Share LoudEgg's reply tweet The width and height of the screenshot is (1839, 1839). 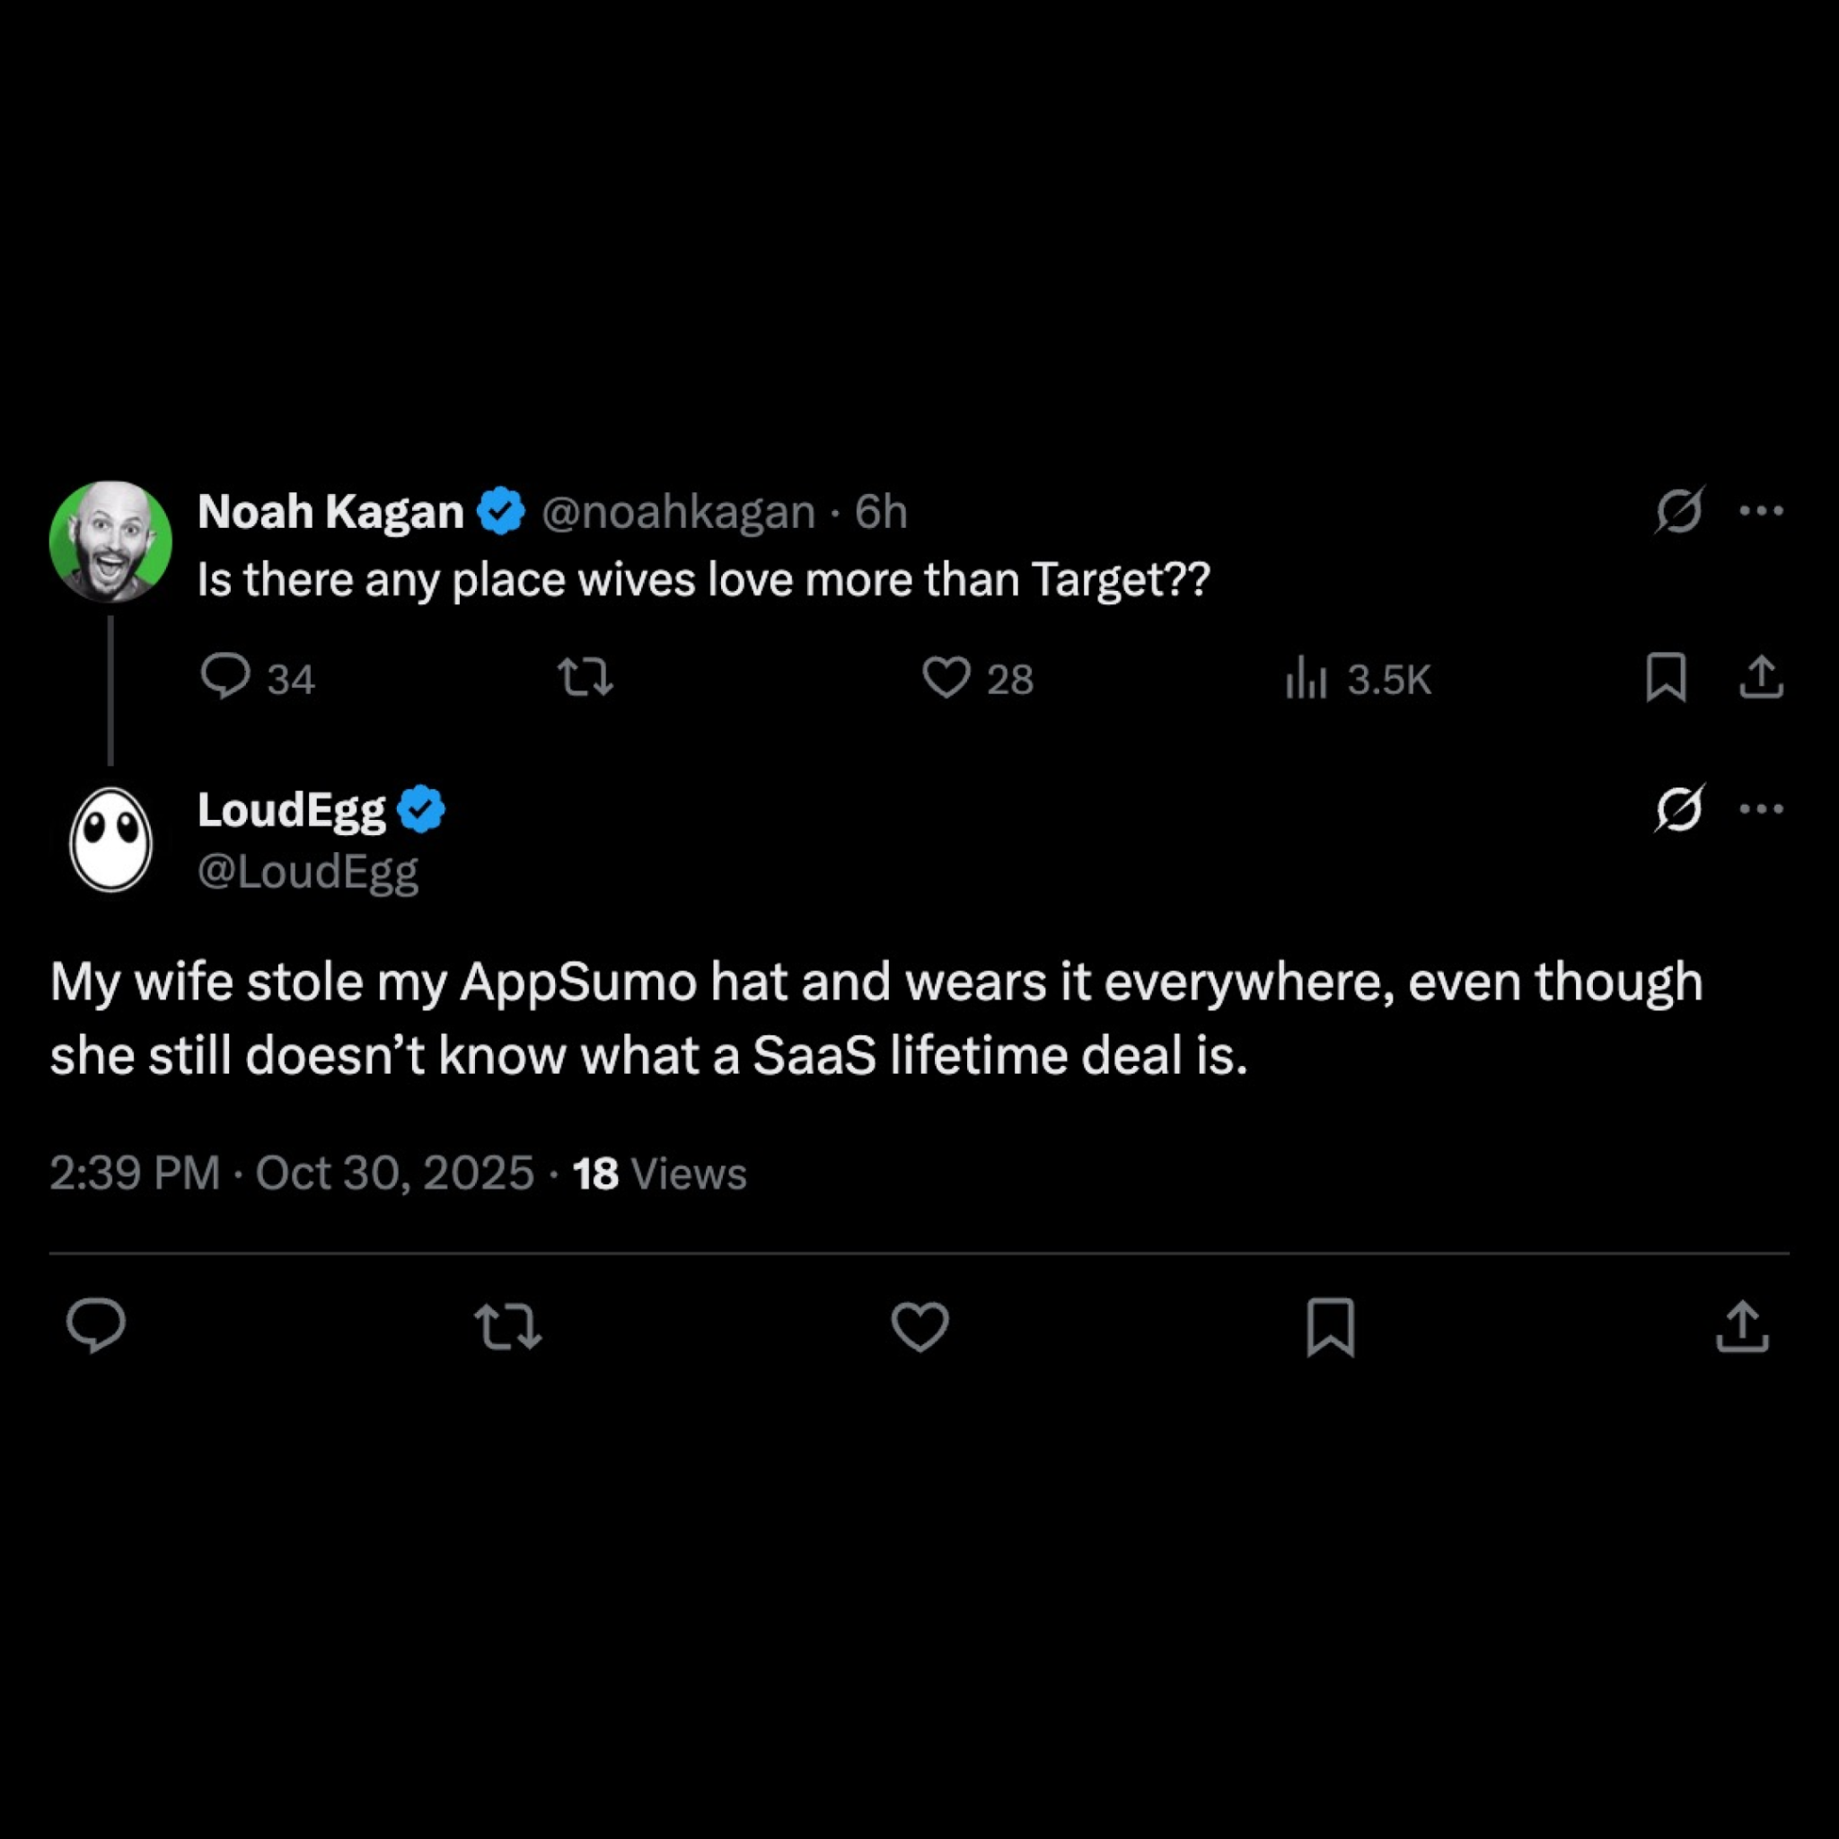coord(1742,1327)
